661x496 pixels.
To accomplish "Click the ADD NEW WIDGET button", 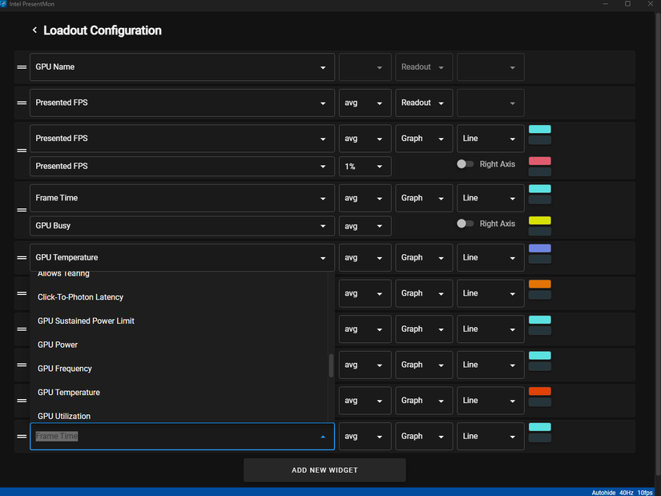I will click(x=324, y=470).
